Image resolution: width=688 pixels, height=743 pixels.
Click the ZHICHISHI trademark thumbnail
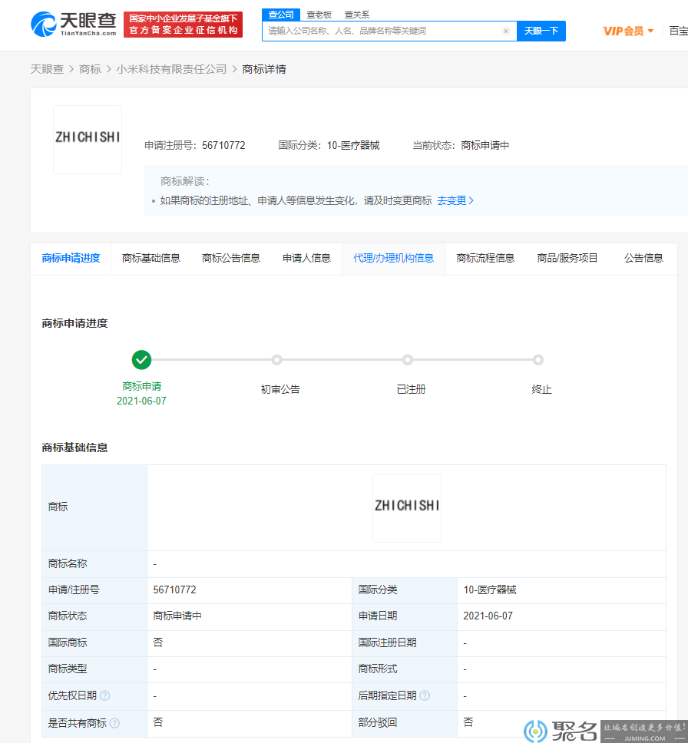tap(87, 139)
